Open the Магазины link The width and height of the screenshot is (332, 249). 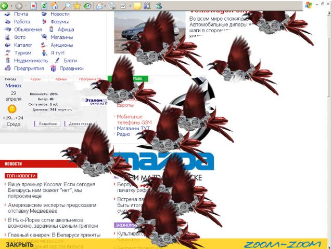coord(61,37)
